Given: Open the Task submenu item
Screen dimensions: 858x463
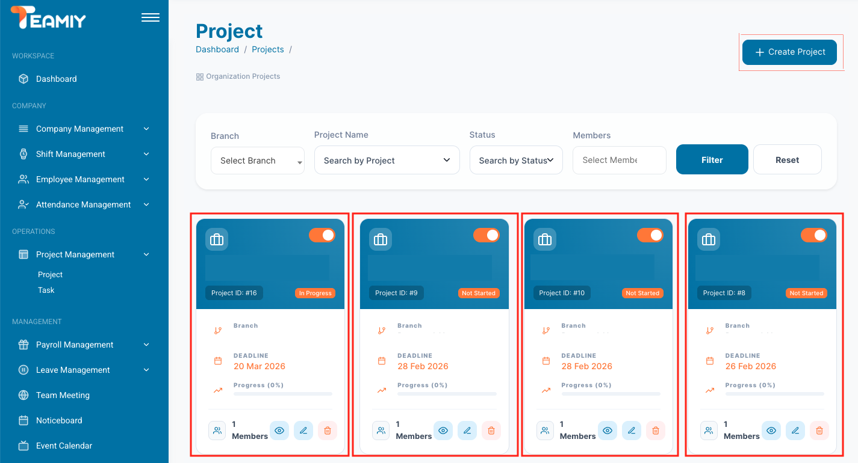Looking at the screenshot, I should point(46,290).
